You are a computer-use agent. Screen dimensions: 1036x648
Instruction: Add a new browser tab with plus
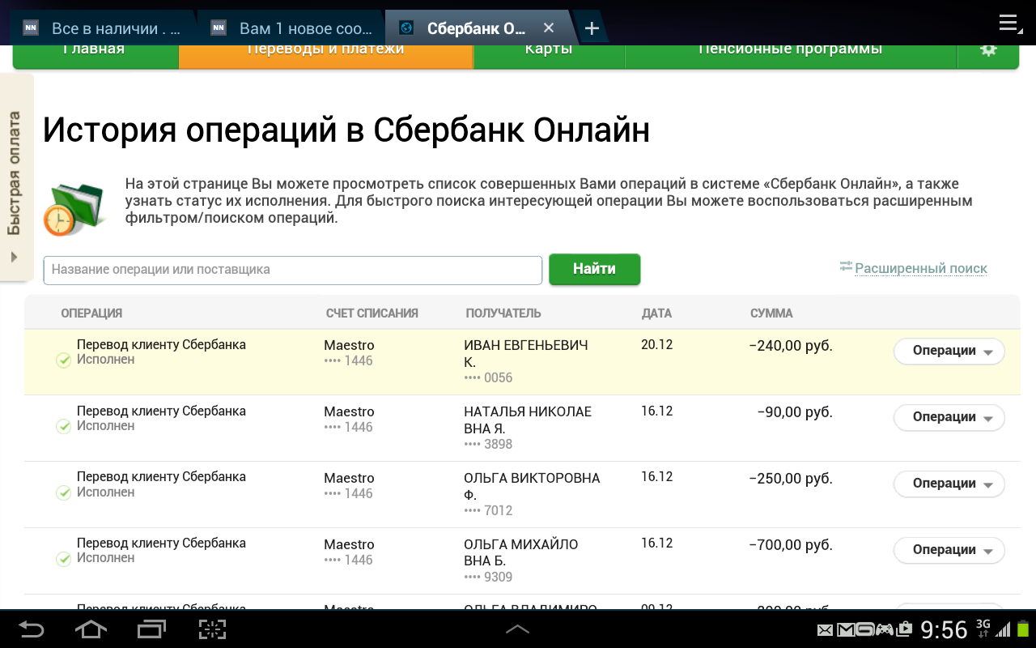(592, 28)
